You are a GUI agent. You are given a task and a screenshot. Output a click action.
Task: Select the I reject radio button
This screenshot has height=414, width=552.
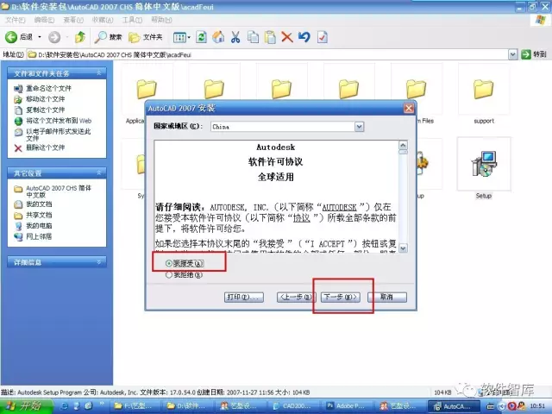[x=169, y=275]
